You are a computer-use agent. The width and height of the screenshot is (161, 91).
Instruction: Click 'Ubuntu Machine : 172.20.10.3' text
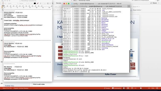[13, 43]
